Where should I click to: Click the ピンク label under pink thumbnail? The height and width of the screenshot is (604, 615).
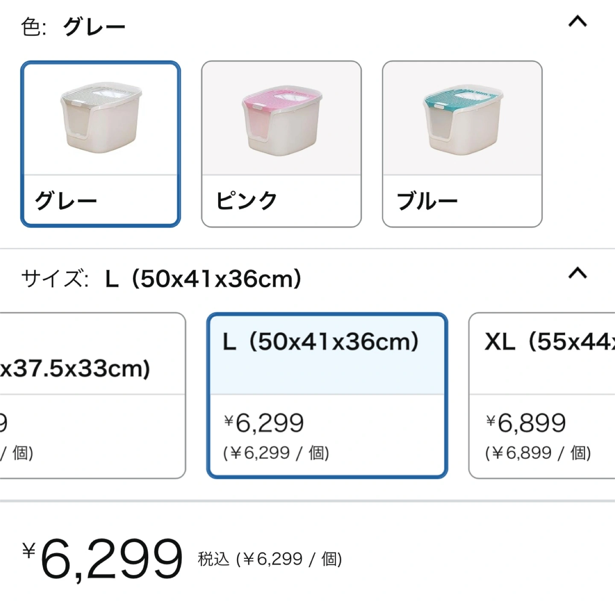[247, 201]
